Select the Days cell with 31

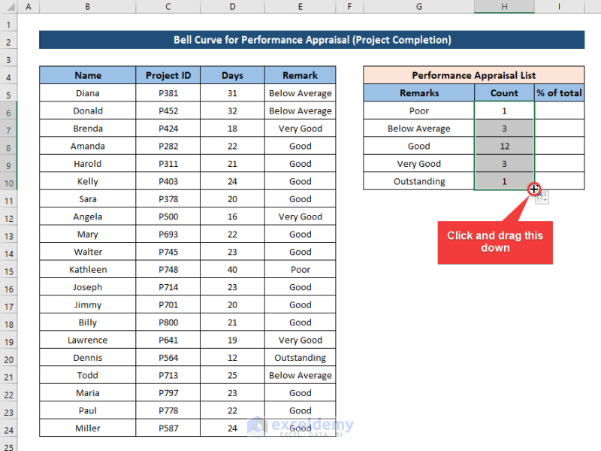[232, 93]
